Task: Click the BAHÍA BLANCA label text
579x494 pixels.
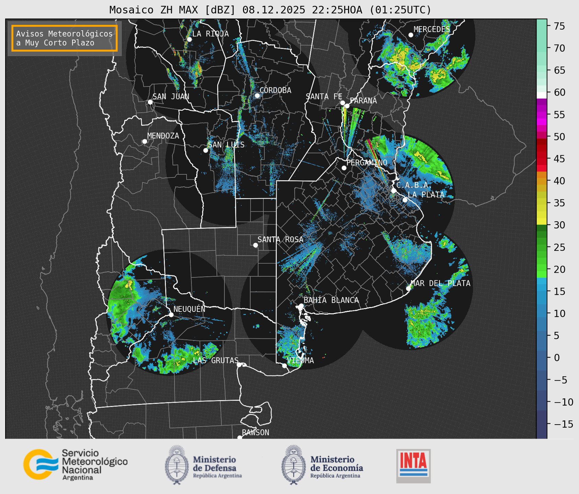Action: [x=331, y=300]
